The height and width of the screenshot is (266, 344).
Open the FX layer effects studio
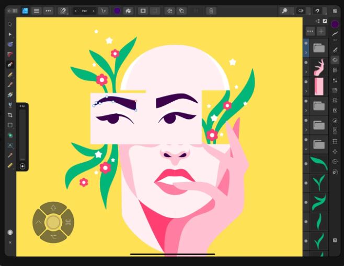tap(335, 111)
